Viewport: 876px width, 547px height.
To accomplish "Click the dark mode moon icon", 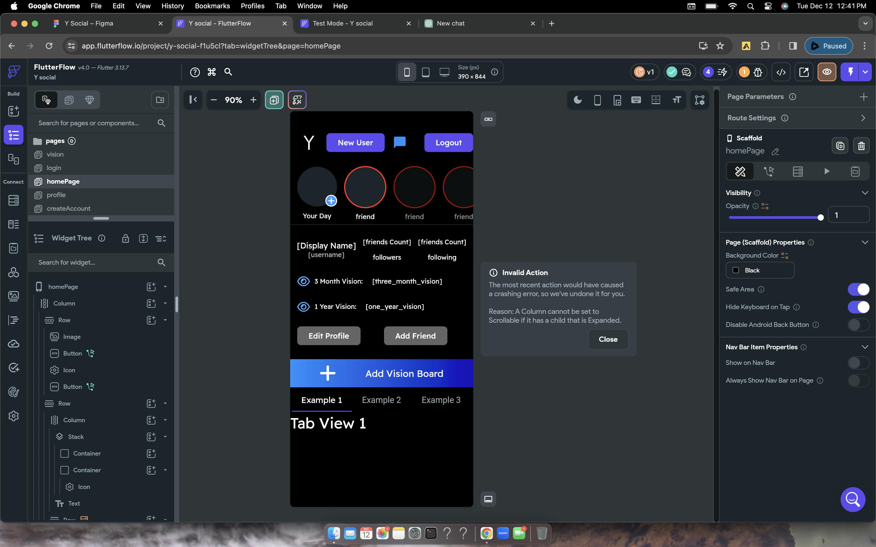I will click(578, 100).
